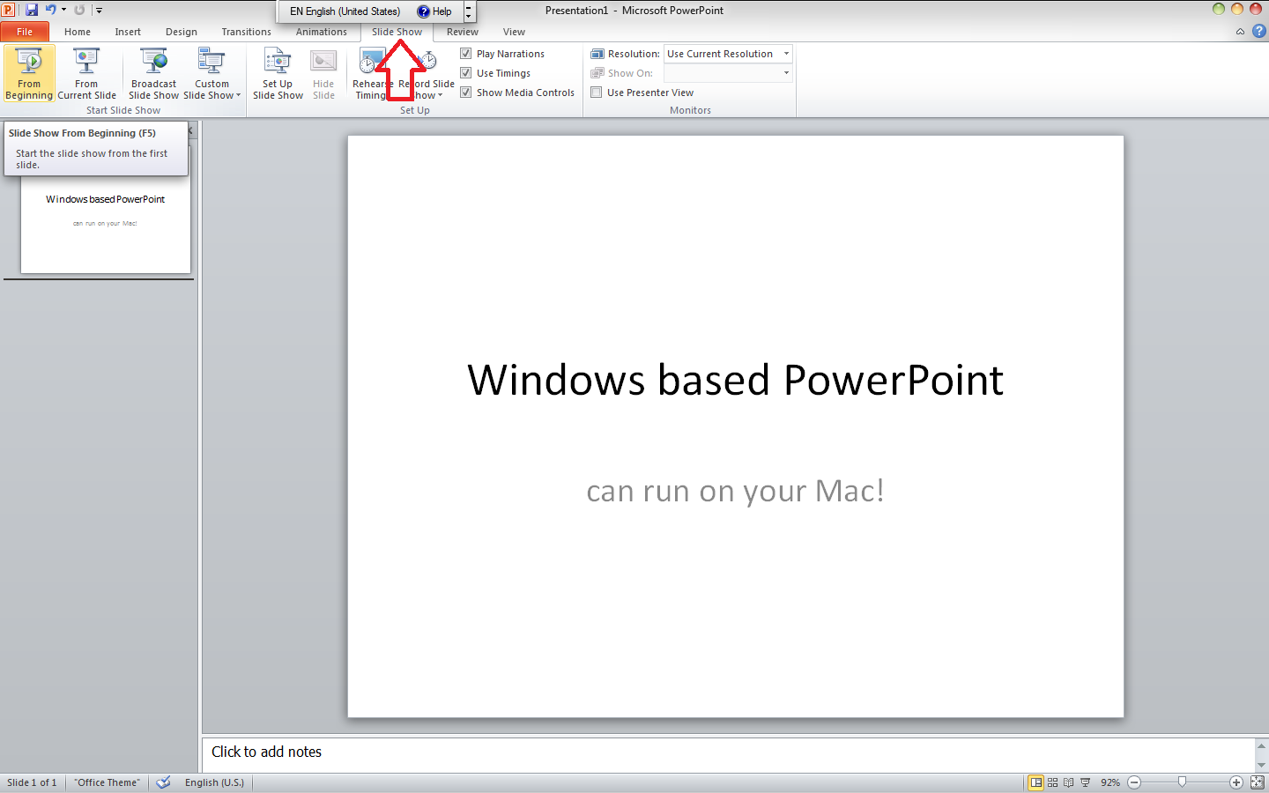Start show From Current Slide

(86, 73)
